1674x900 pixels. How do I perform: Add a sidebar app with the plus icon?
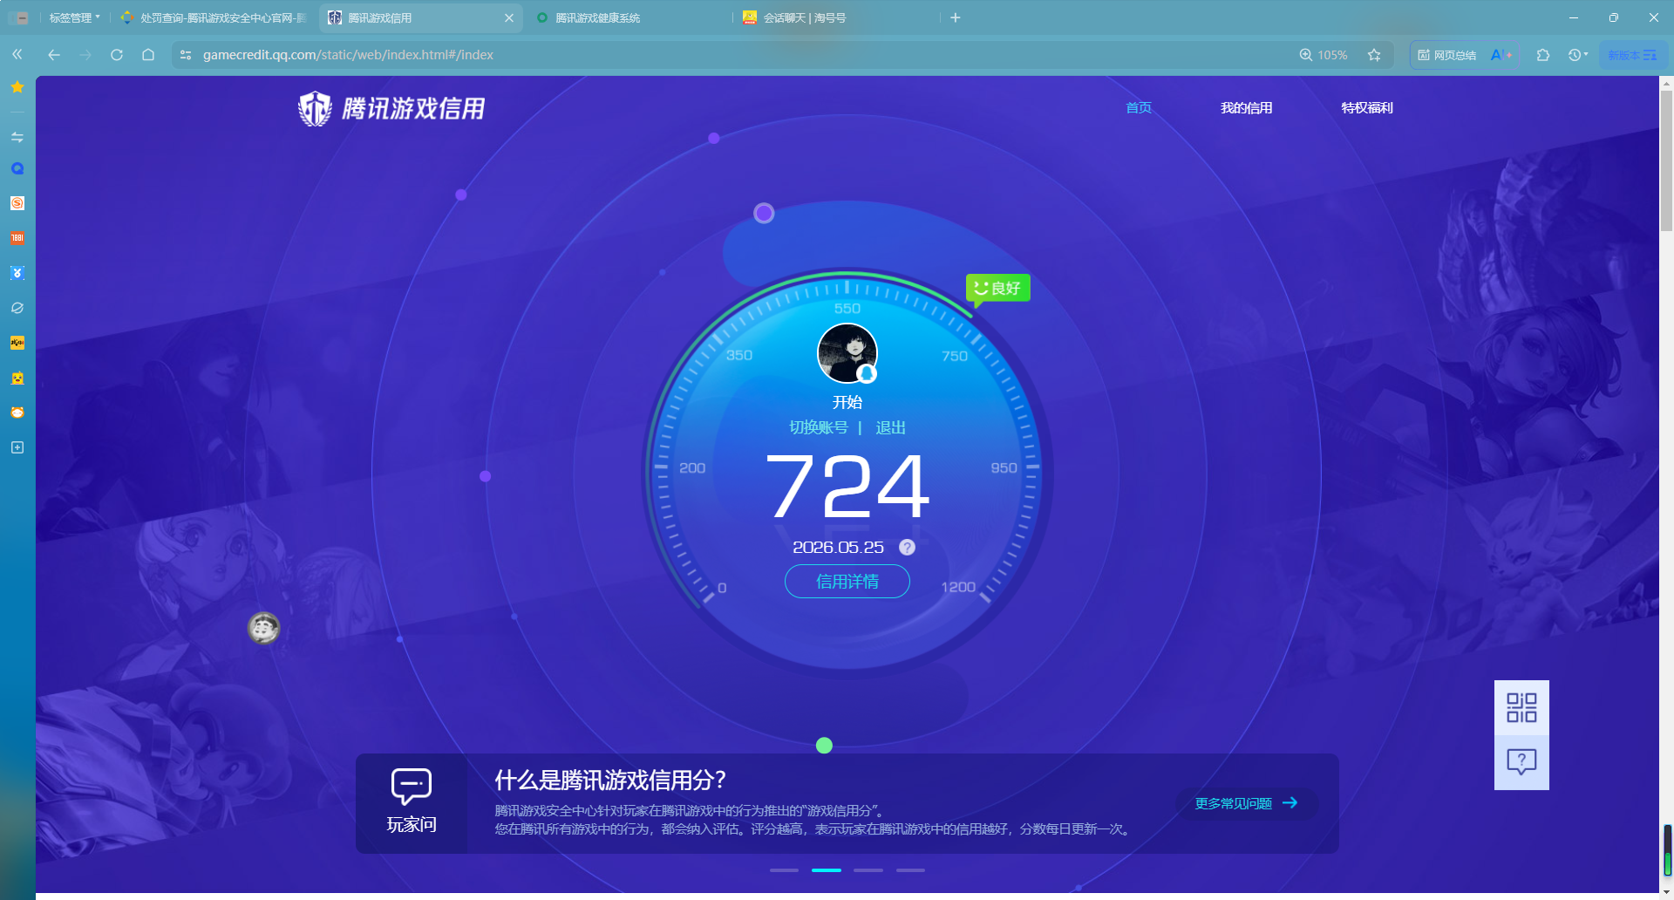[x=17, y=447]
